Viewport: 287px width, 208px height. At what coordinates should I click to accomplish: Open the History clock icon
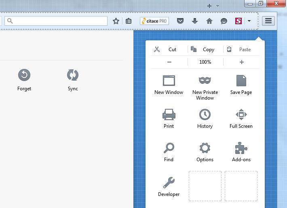[x=205, y=114]
